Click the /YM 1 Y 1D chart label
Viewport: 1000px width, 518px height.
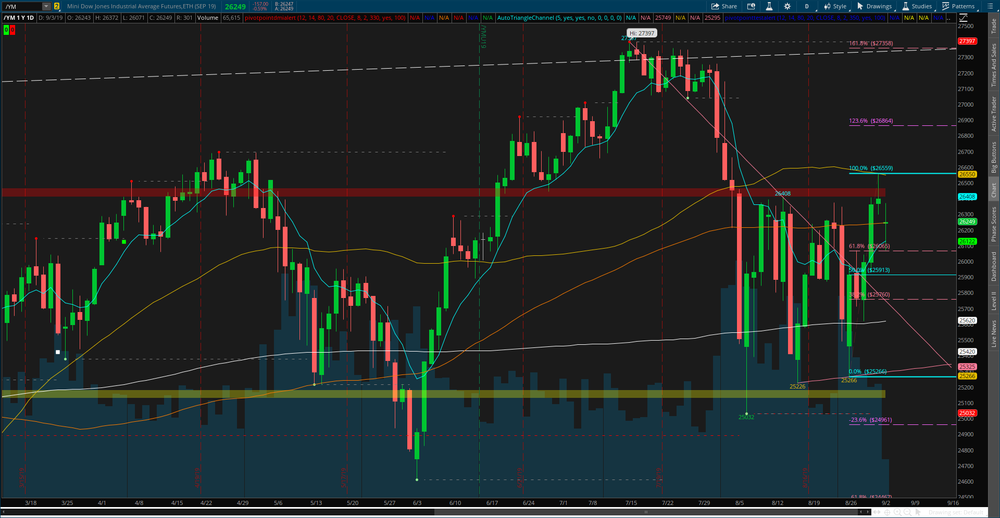point(19,18)
